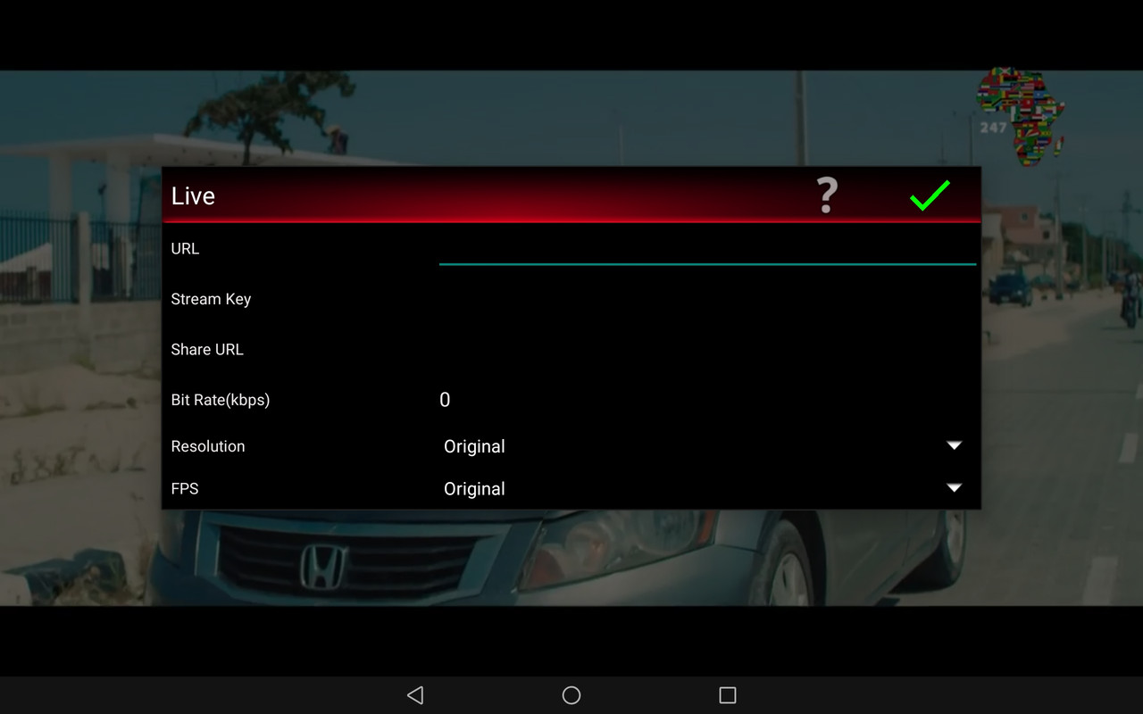Viewport: 1143px width, 714px height.
Task: Open the FPS dropdown set to Original
Action: tap(703, 489)
